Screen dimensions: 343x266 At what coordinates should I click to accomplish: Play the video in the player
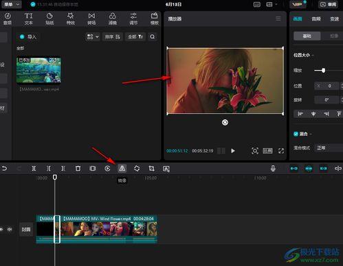(233, 151)
